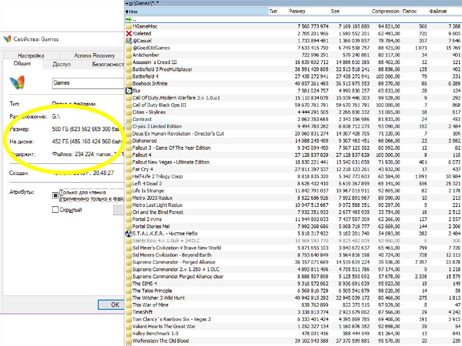Open the Доступ tab

[61, 65]
